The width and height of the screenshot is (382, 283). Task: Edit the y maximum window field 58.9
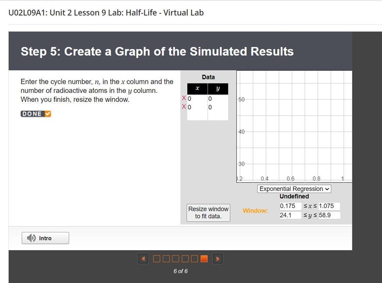[x=329, y=215]
